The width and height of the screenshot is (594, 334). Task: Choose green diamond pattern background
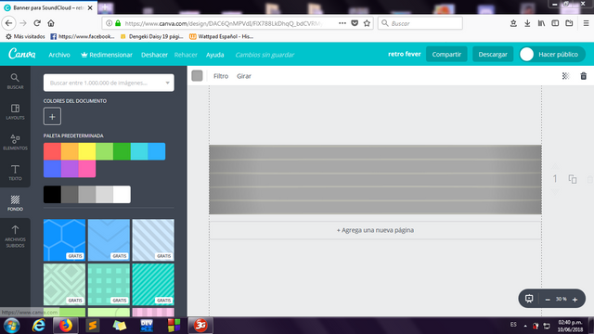click(x=64, y=285)
